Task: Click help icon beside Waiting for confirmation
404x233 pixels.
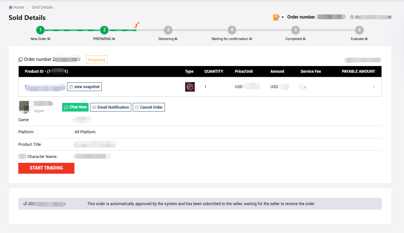Action: (251, 39)
